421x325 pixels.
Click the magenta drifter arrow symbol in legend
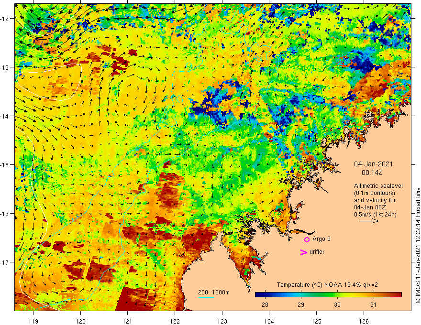303,252
